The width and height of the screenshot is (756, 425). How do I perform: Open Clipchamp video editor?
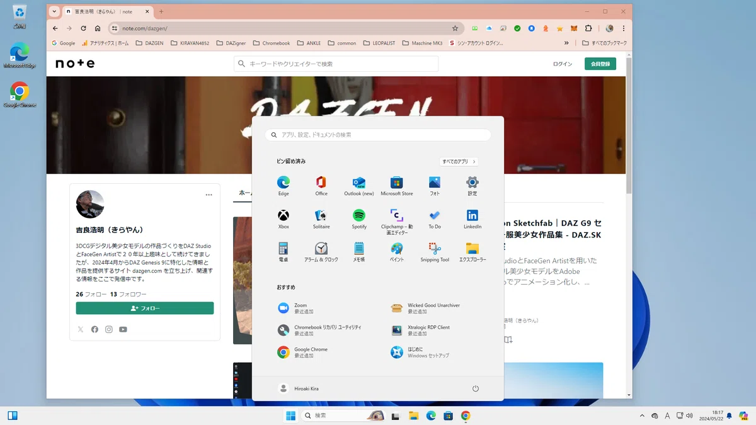(x=397, y=221)
